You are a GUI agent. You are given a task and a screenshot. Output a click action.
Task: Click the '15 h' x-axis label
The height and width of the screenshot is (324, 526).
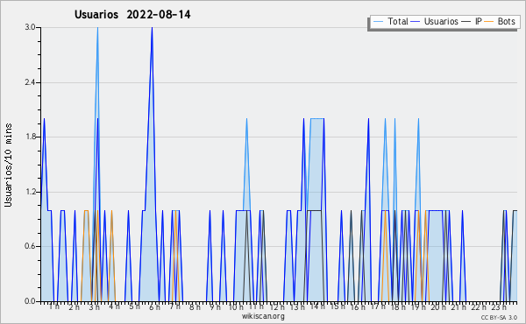coord(338,306)
